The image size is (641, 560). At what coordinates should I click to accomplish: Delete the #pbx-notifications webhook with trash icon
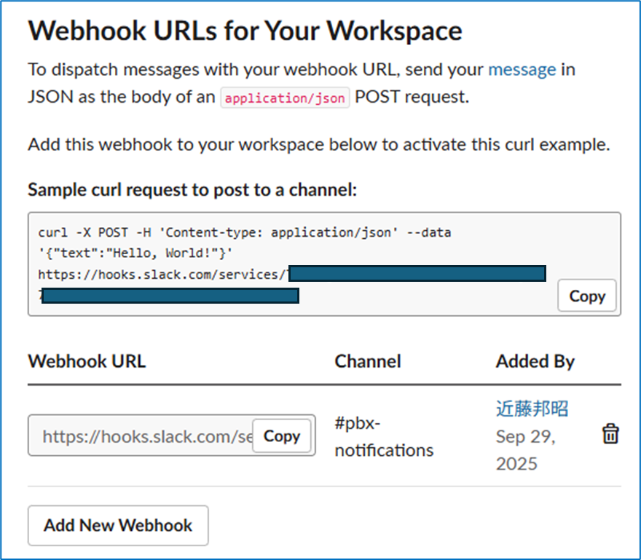tap(610, 435)
